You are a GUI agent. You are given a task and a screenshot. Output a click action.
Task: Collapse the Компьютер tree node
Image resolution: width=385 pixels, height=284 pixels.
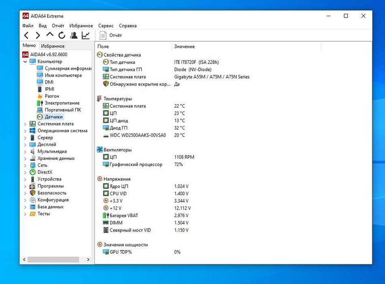click(25, 62)
